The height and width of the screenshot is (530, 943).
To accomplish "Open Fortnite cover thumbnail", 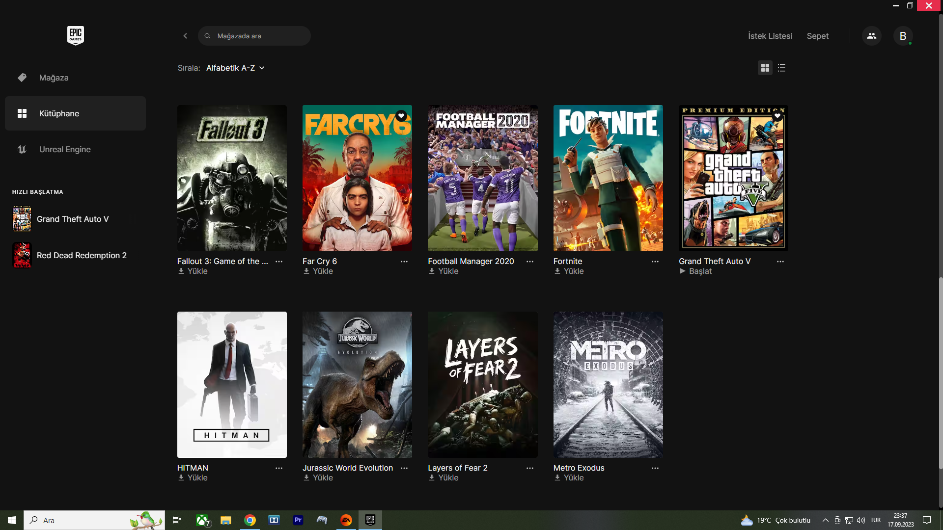I will tap(608, 178).
